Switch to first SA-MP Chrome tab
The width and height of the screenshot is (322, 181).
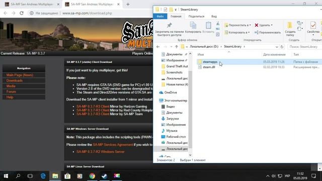(32, 4)
